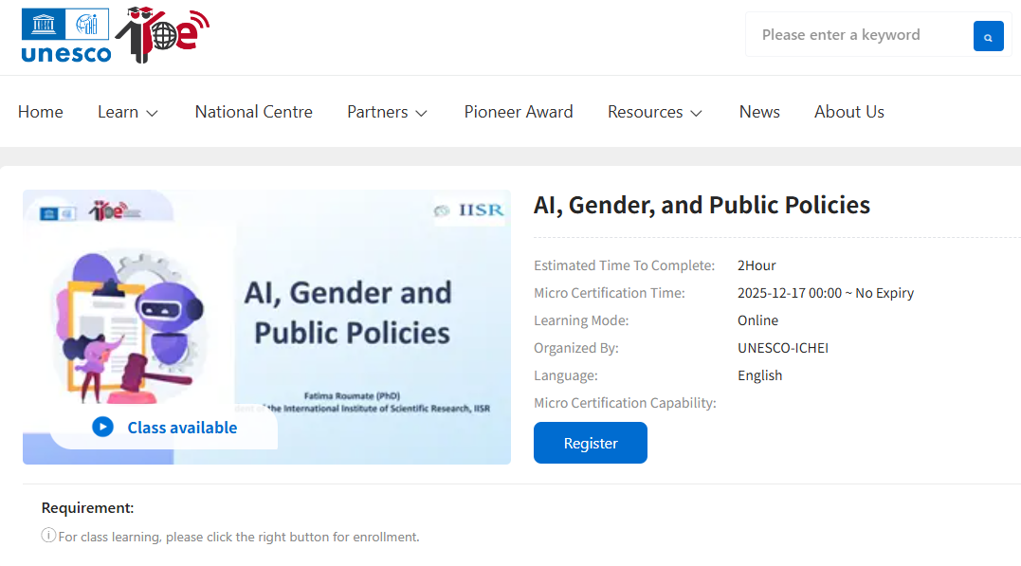Image resolution: width=1021 pixels, height=566 pixels.
Task: Expand the Partners dropdown chevron
Action: coord(422,113)
